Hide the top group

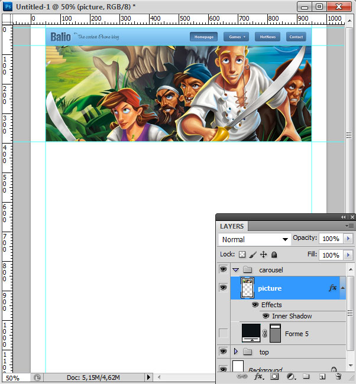[223, 352]
